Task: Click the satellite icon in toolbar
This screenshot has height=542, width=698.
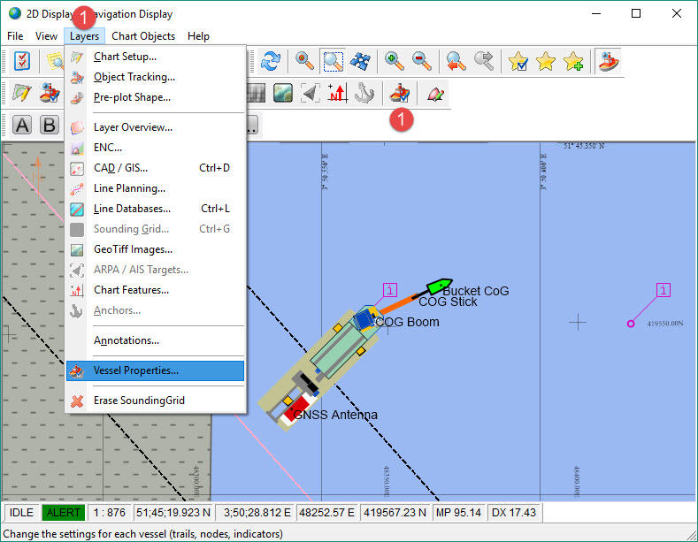Action: coord(361,61)
